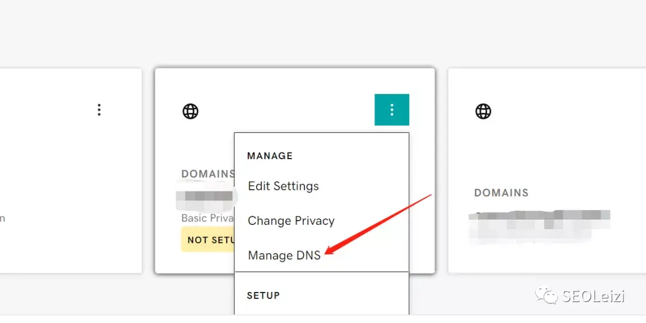Click the SEOLeizi watermark text
Image resolution: width=646 pixels, height=323 pixels.
point(593,296)
